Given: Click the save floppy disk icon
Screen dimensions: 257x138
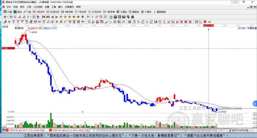Looking at the screenshot, I should point(124,17).
